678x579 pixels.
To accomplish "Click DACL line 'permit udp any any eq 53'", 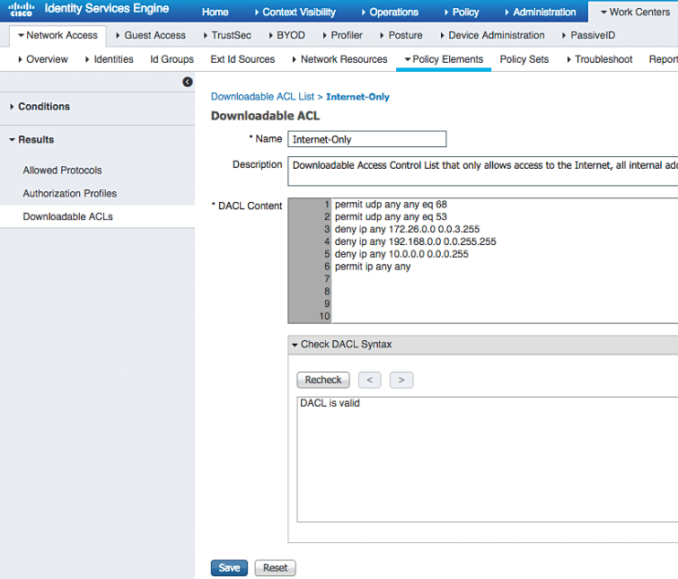I will click(x=391, y=217).
